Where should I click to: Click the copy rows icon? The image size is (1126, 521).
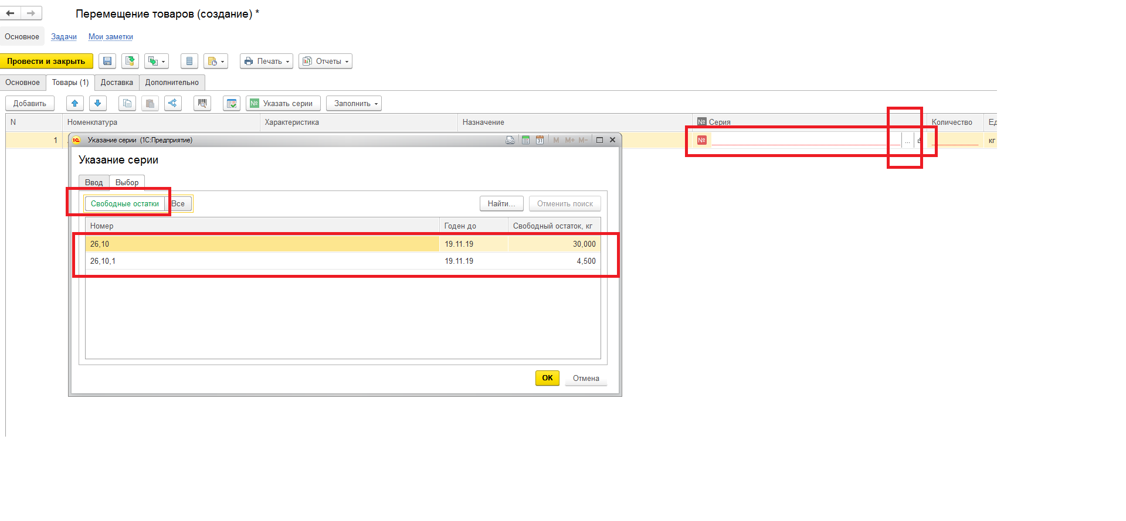[127, 103]
